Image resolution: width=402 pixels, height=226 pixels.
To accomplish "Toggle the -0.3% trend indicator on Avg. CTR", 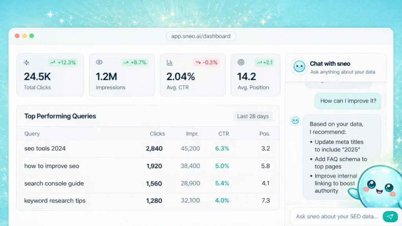I will [x=206, y=62].
